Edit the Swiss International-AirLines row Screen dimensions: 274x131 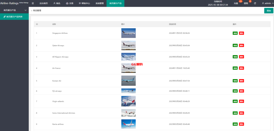235,113
